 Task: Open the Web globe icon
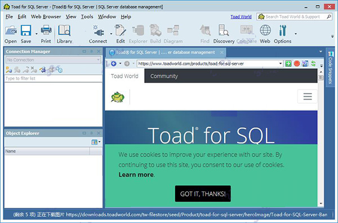(265, 30)
